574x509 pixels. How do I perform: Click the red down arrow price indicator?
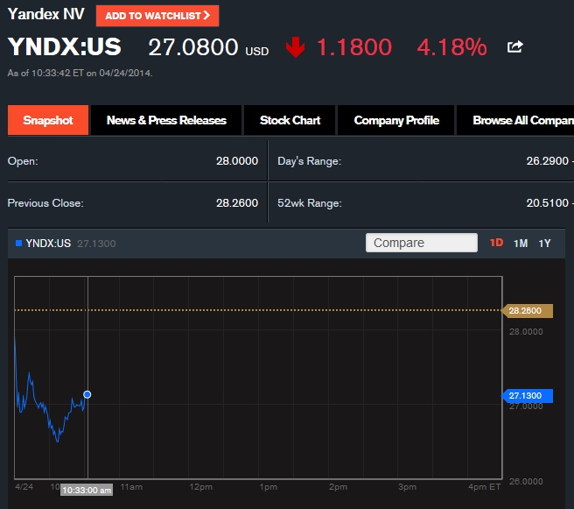tap(295, 47)
